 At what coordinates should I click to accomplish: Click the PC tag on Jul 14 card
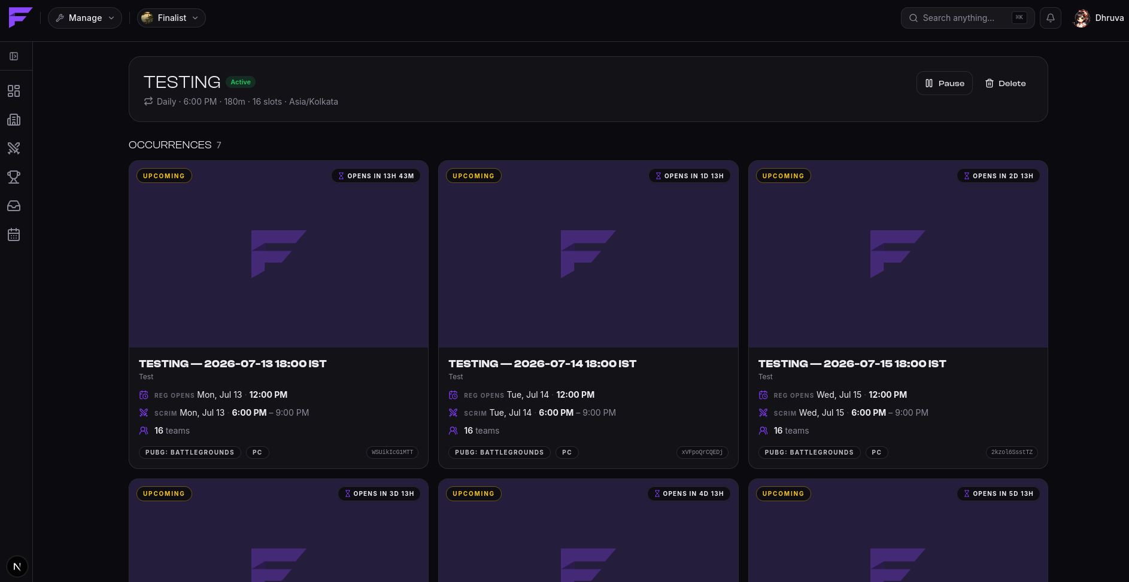click(x=567, y=452)
